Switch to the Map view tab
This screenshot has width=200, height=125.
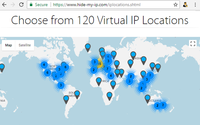[8, 45]
